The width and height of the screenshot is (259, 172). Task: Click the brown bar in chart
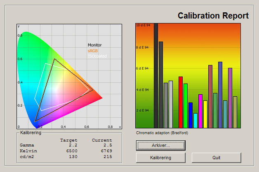[210, 96]
